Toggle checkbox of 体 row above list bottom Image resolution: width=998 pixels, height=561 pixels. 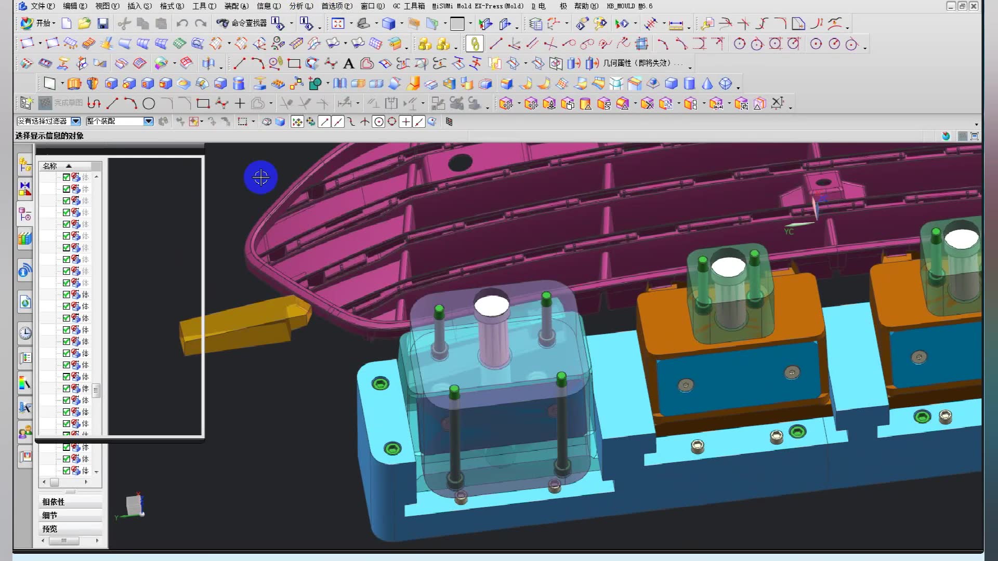pyautogui.click(x=67, y=459)
